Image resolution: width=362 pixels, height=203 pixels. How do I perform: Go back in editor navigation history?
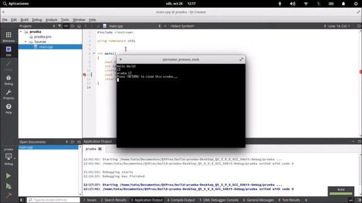pos(85,26)
